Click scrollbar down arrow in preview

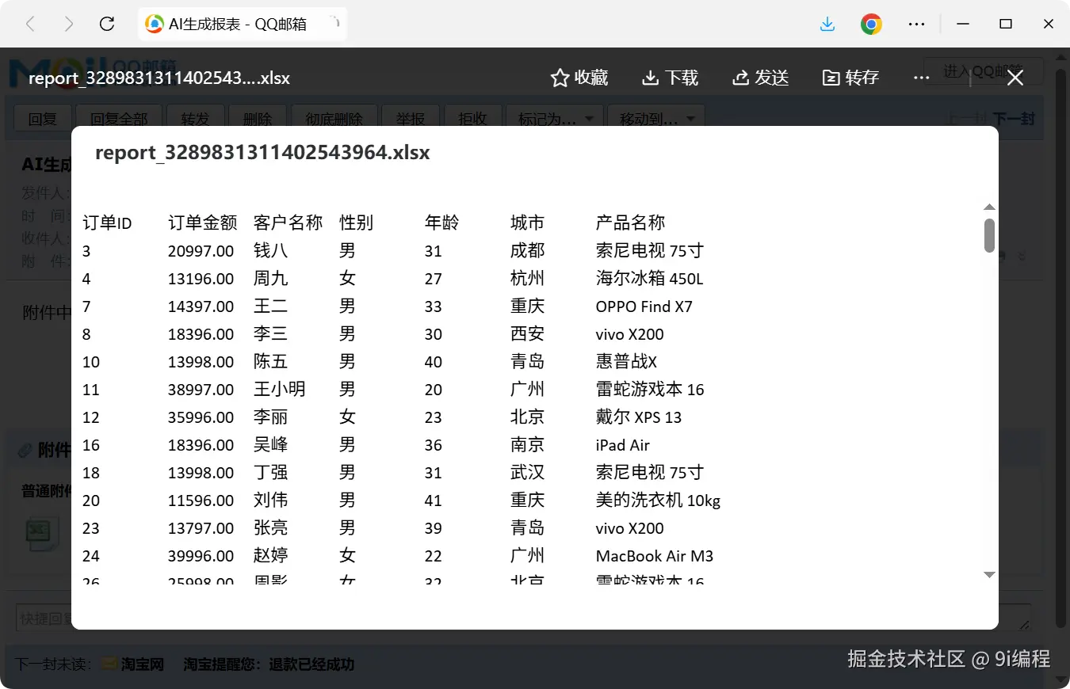pyautogui.click(x=989, y=574)
